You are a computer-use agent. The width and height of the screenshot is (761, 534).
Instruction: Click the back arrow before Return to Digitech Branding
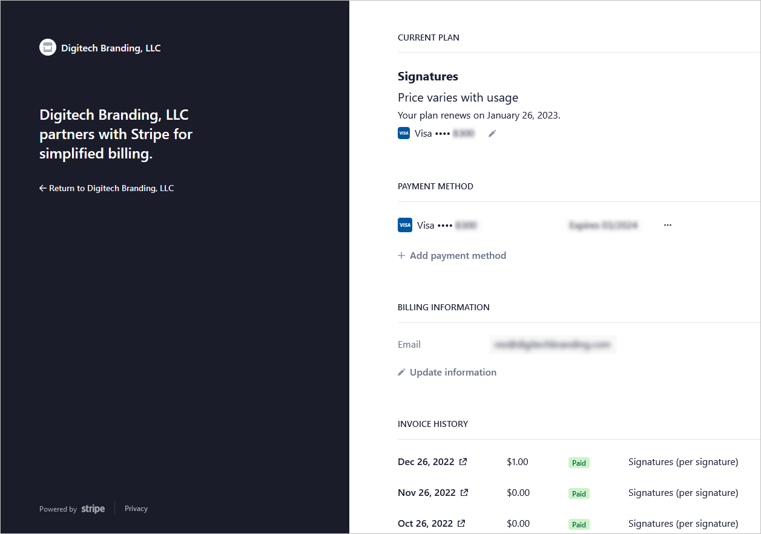click(43, 189)
